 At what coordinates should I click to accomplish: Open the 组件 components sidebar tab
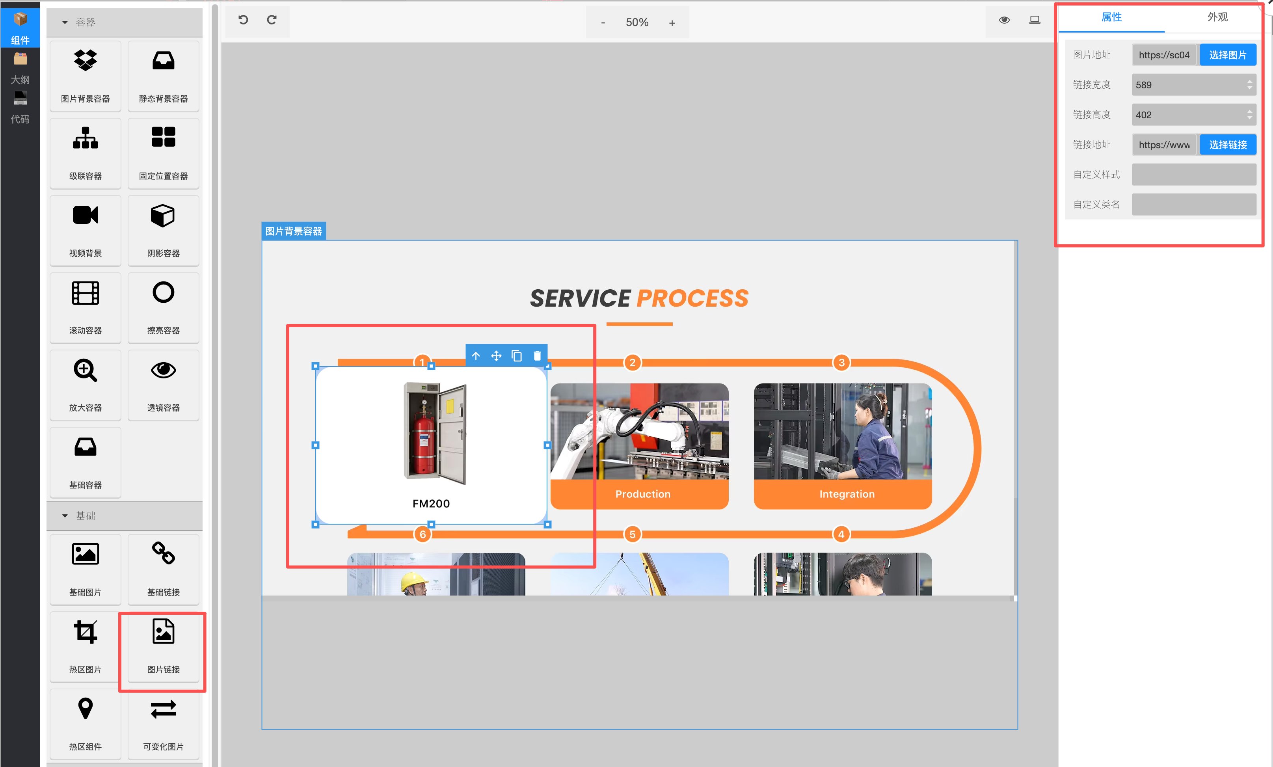tap(20, 27)
